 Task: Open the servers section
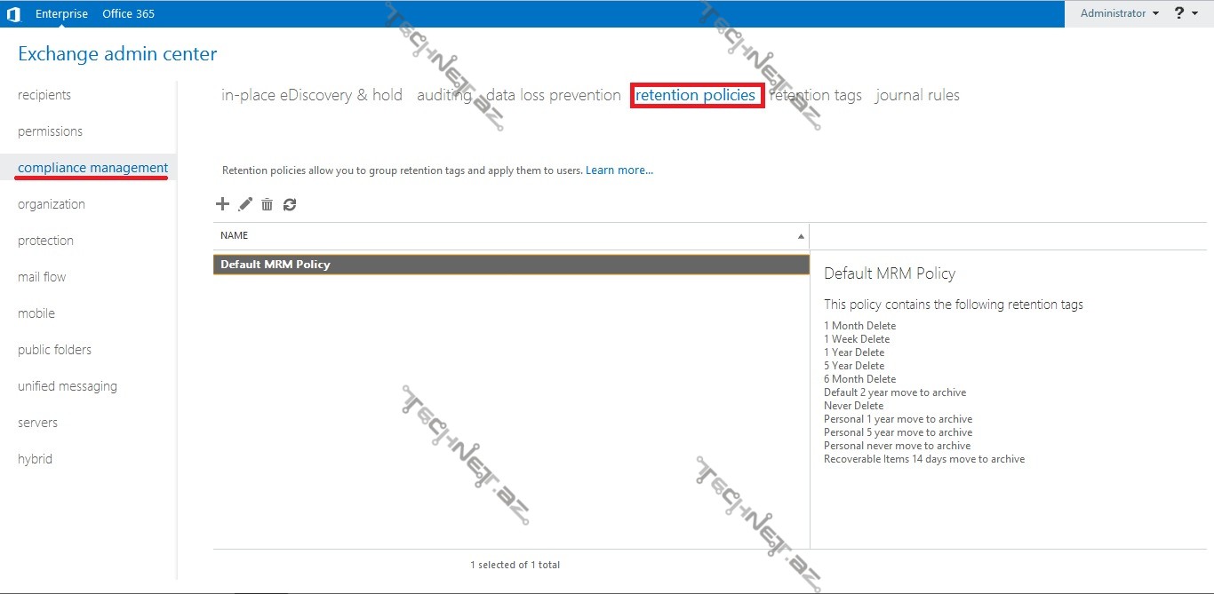pos(37,423)
